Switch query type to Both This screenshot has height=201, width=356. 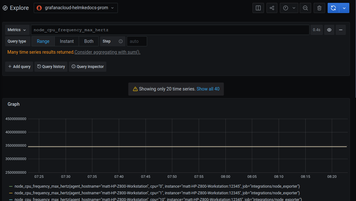click(x=89, y=41)
